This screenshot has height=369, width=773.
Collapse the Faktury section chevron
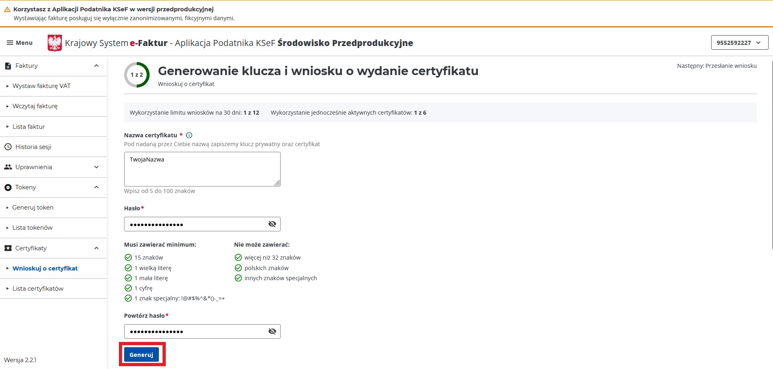pyautogui.click(x=96, y=66)
